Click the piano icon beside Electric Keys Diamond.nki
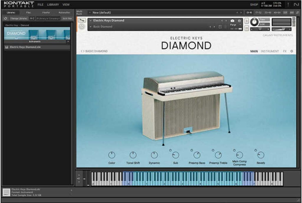 [7, 47]
